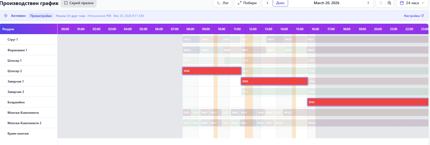
Task: Click the zoom in magnifier icon
Action: 389,3
